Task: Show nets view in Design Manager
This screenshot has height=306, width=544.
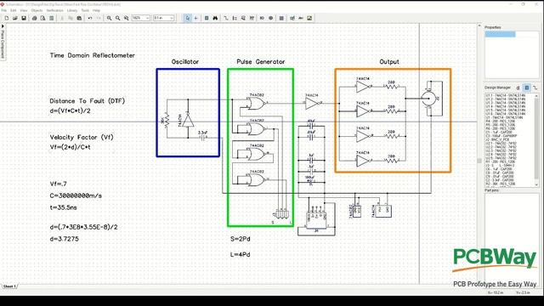Action: coord(535,88)
